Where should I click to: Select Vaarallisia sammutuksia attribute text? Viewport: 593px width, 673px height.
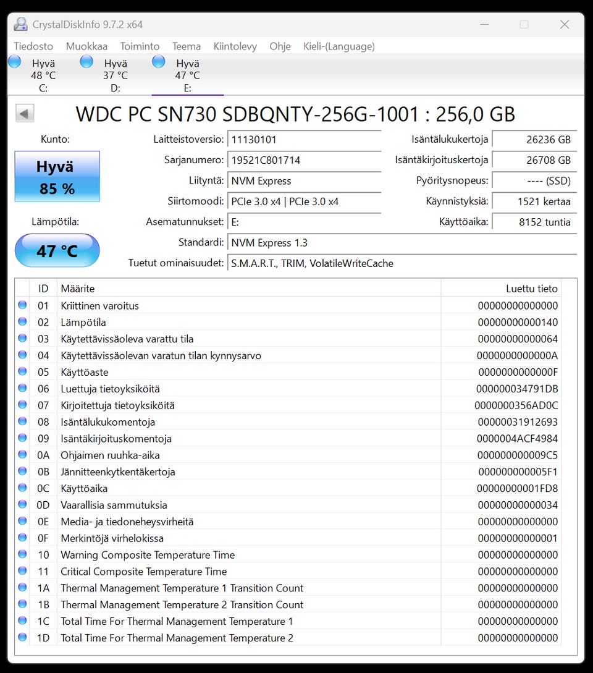(114, 505)
